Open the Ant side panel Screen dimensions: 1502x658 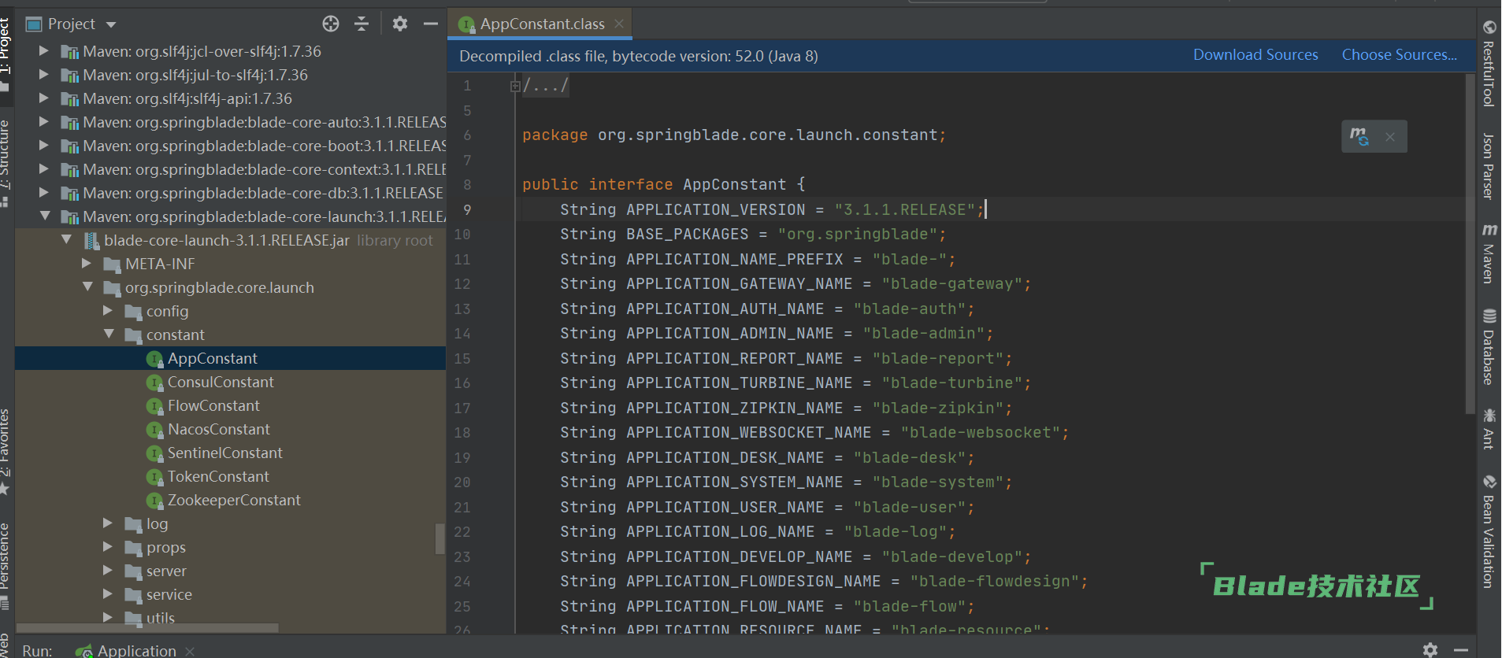click(1489, 429)
